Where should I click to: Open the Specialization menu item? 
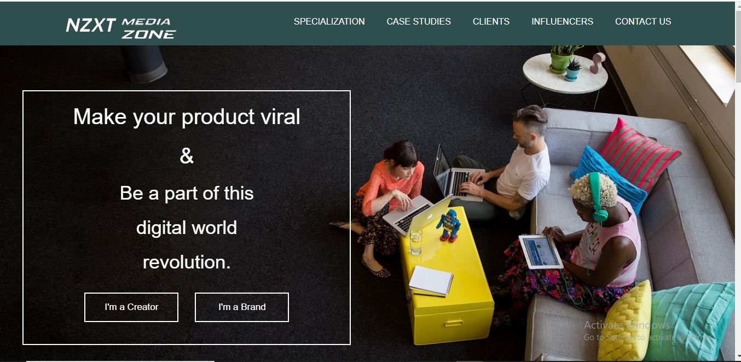[329, 22]
